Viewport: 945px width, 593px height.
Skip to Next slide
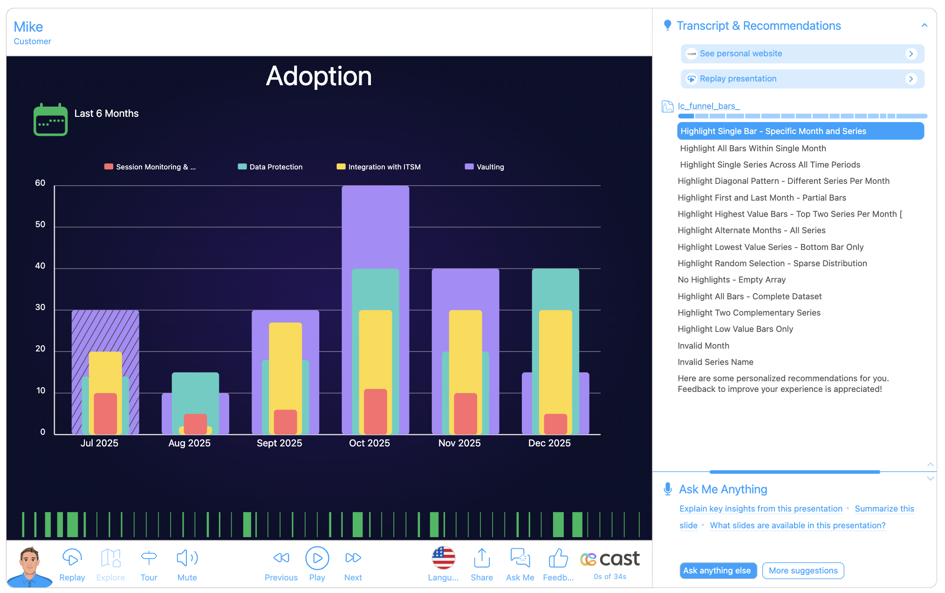tap(353, 558)
